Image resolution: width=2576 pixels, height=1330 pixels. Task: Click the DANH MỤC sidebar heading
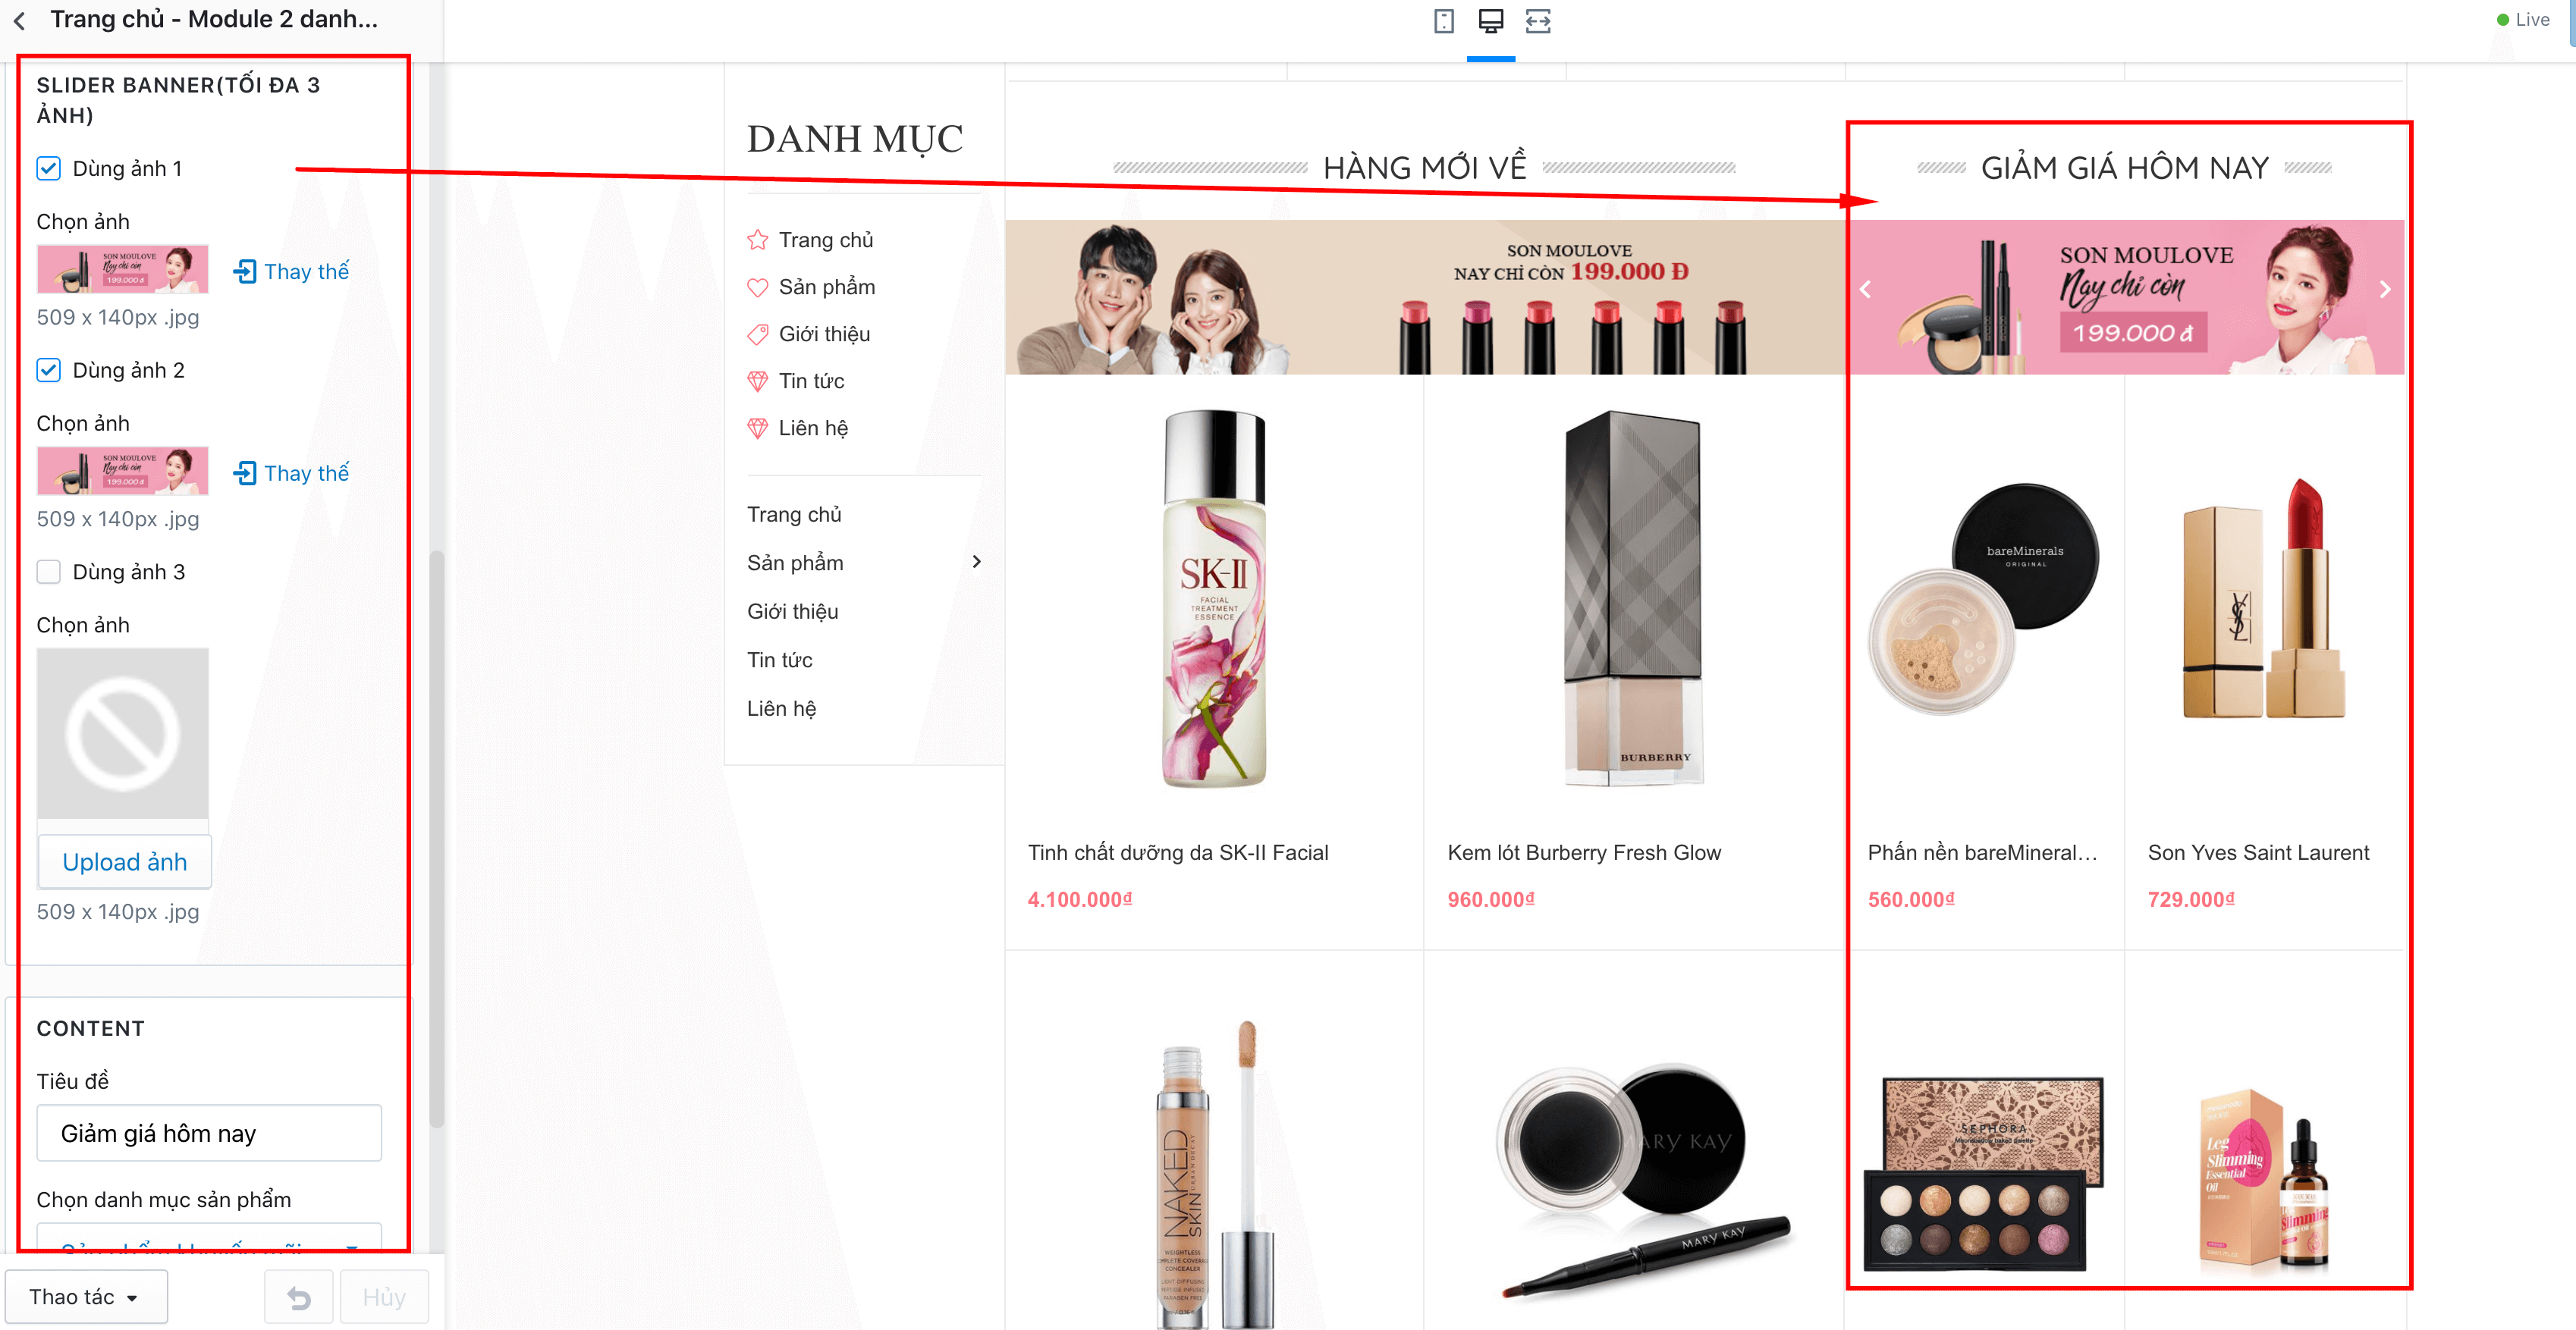[855, 138]
